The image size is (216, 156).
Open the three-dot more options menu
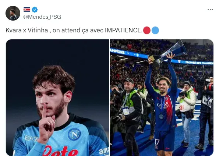click(210, 10)
